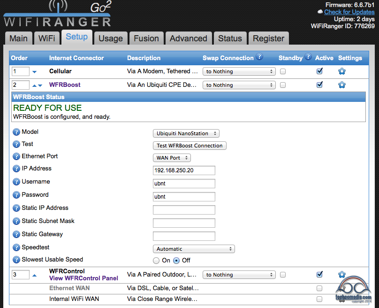The width and height of the screenshot is (379, 308).
Task: Move Cellular down with order arrow
Action: tap(35, 72)
